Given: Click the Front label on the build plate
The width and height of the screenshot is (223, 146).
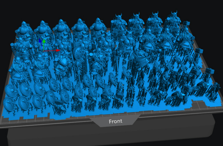Looking at the screenshot, I should (x=115, y=121).
